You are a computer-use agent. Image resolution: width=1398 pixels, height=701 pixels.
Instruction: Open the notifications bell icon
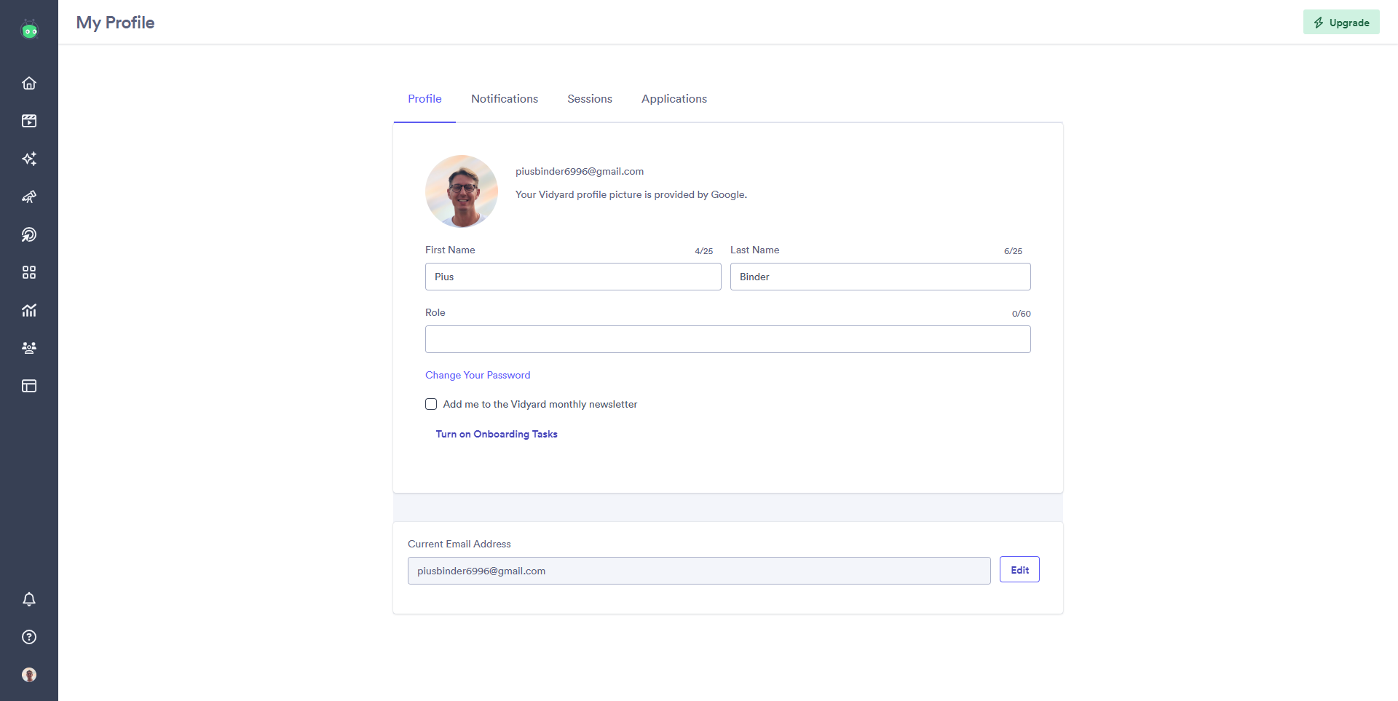(29, 599)
